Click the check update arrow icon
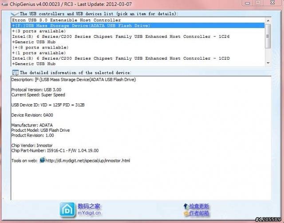 coord(186,206)
